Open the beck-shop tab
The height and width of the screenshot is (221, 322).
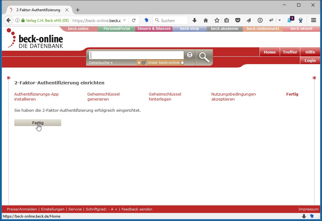190,29
